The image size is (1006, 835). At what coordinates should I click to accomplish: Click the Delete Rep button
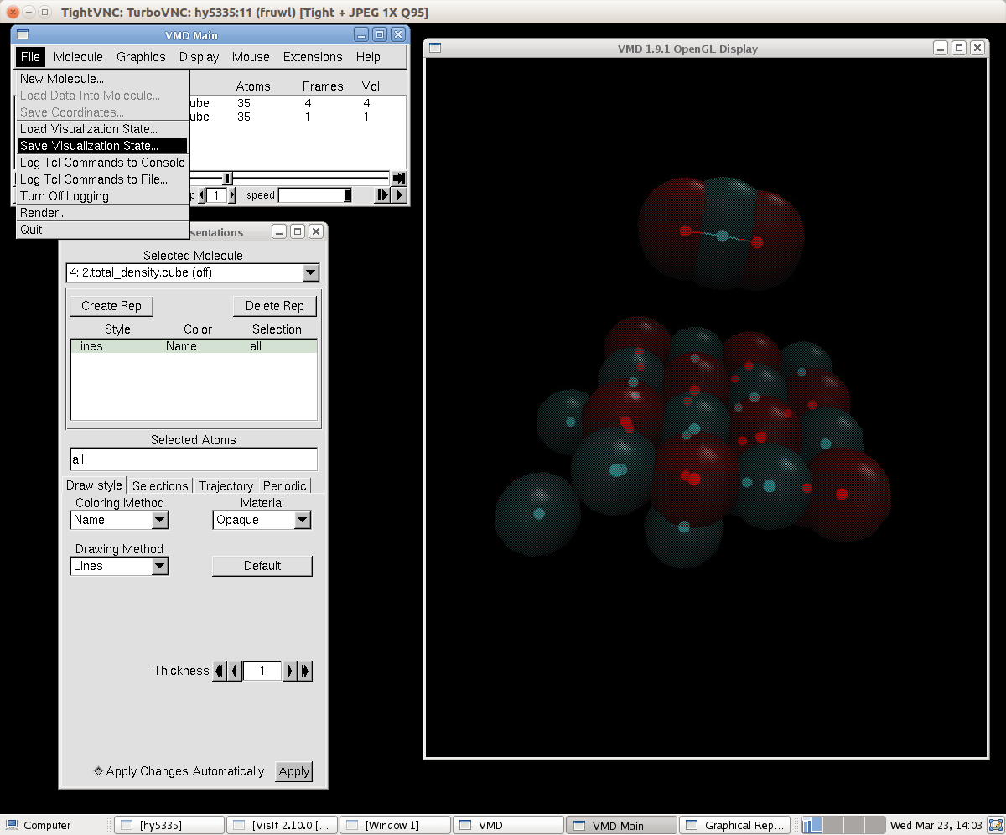coord(274,306)
